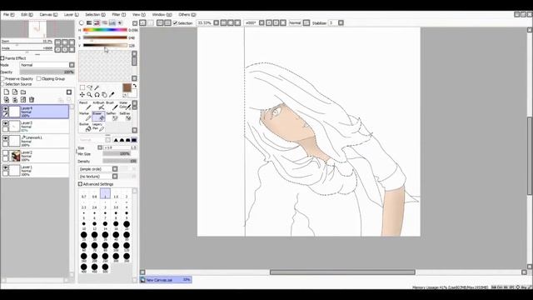
Task: Adjust the layer Opacity slider
Action: pos(47,72)
